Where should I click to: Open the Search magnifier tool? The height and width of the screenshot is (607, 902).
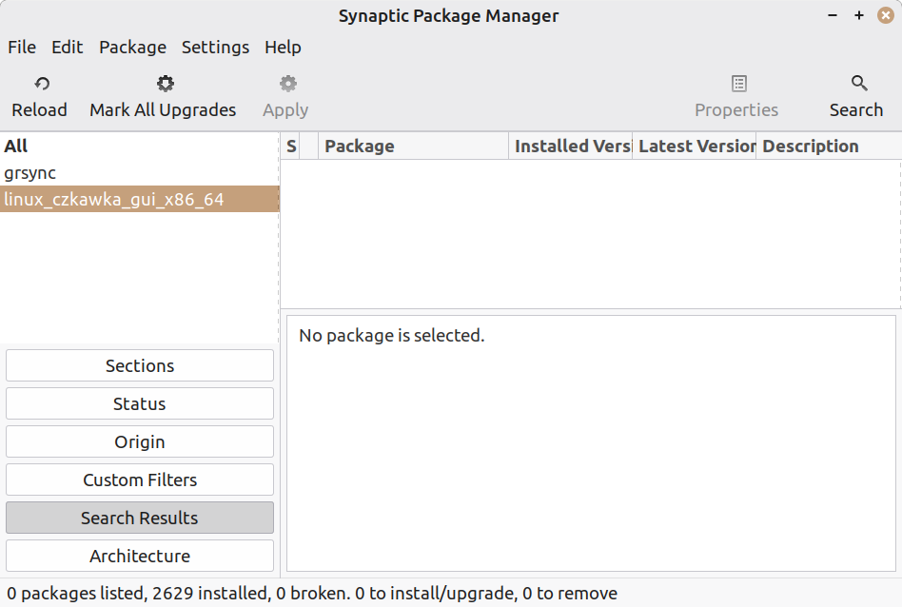point(858,85)
